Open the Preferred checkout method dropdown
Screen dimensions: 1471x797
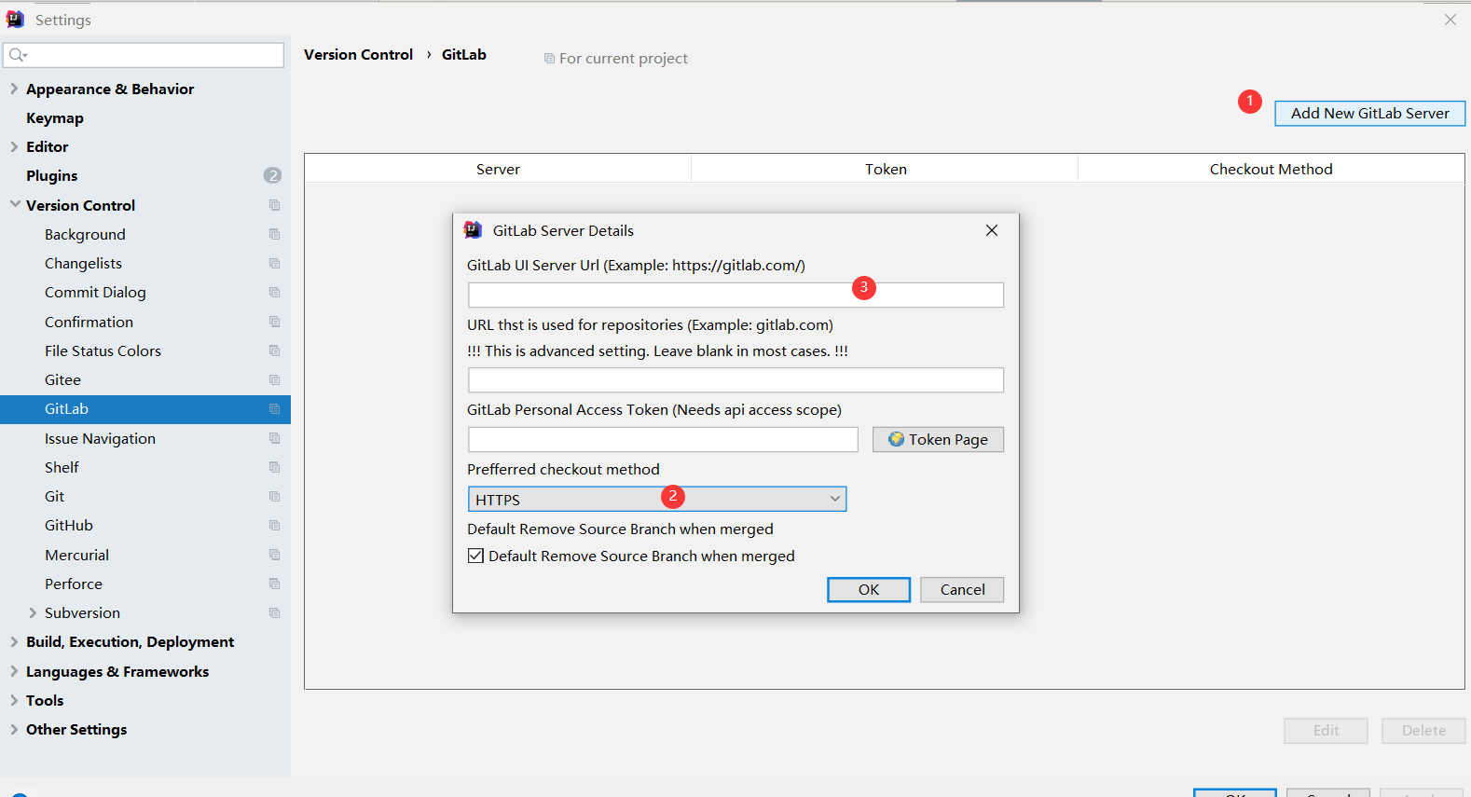pyautogui.click(x=657, y=500)
